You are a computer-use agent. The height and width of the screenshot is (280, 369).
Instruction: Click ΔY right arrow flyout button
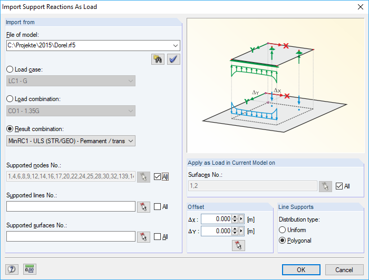241,231
